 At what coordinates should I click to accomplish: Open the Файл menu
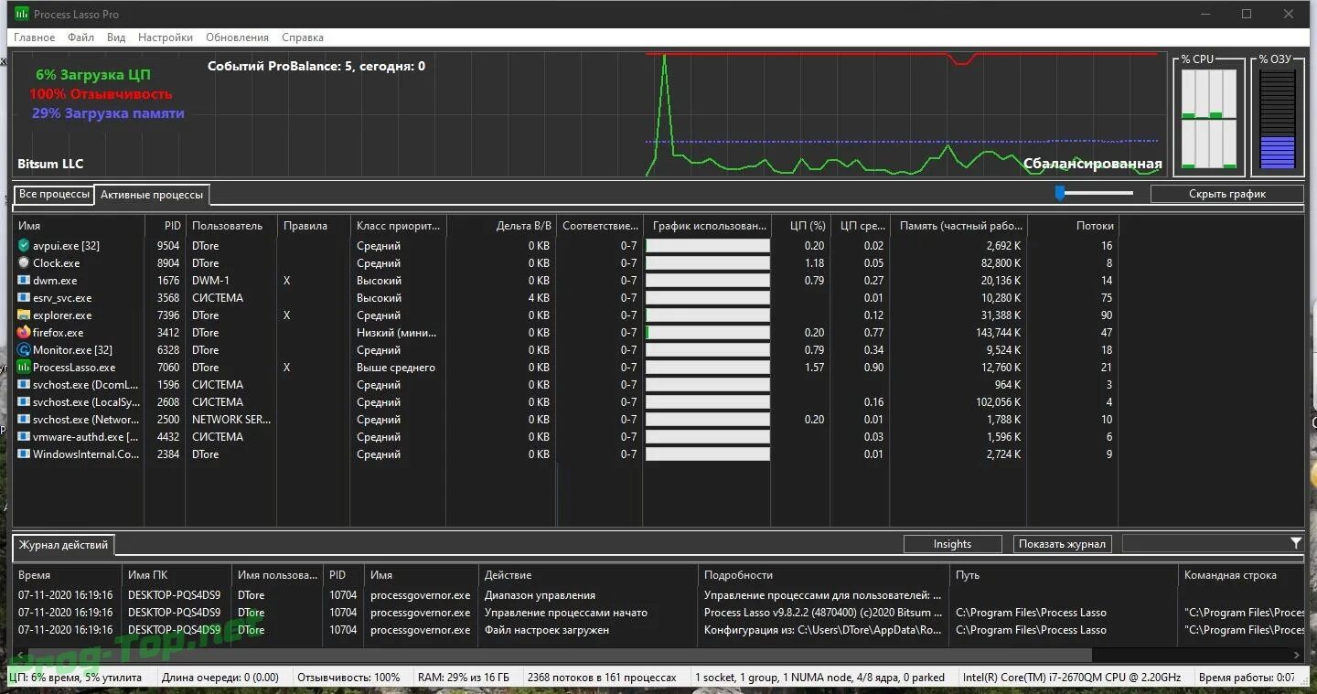click(x=81, y=37)
